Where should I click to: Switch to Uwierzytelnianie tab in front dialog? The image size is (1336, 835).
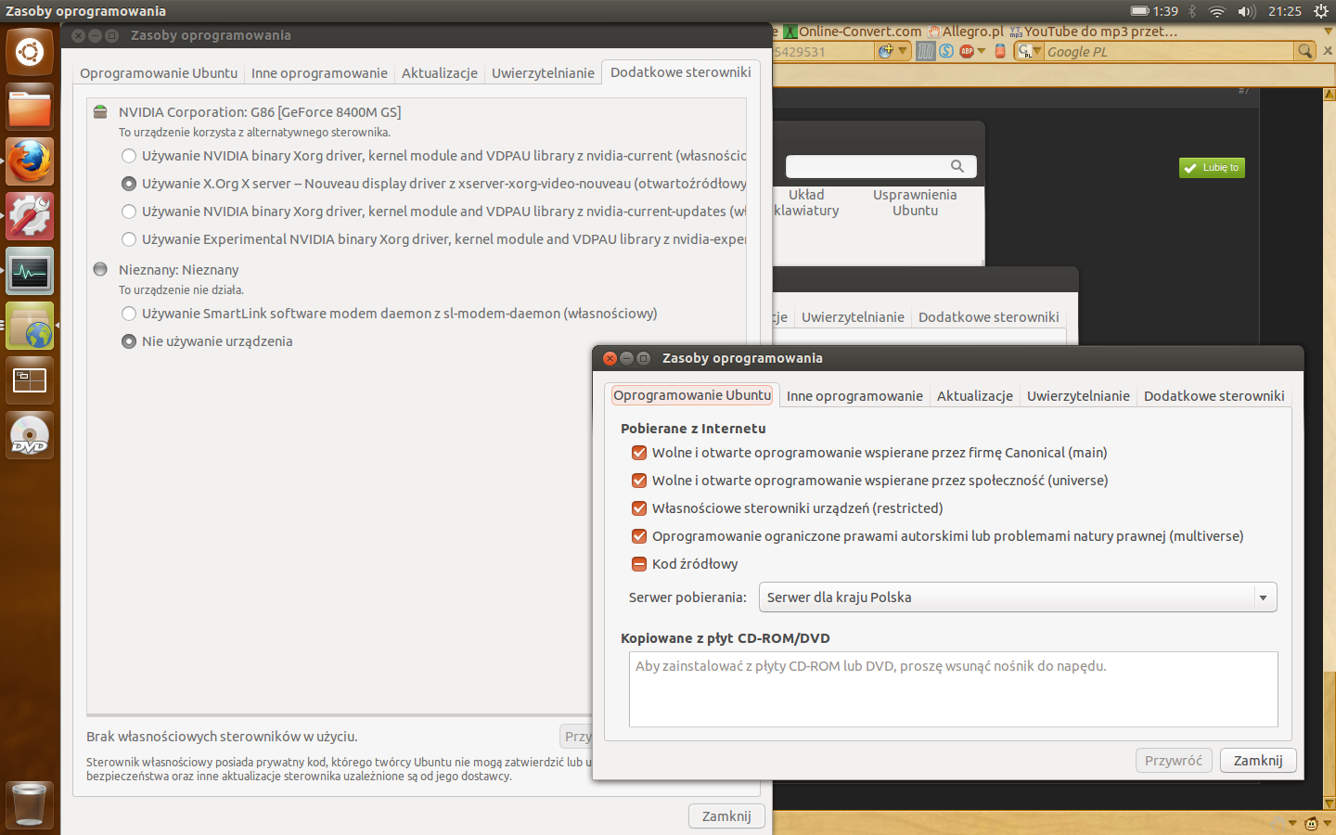pos(1078,396)
